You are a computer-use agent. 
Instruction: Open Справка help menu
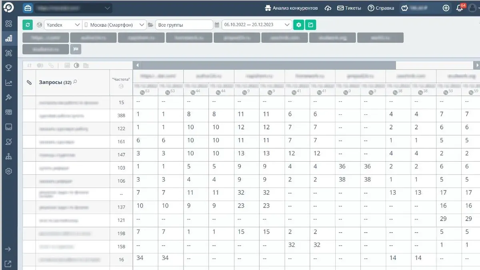381,8
